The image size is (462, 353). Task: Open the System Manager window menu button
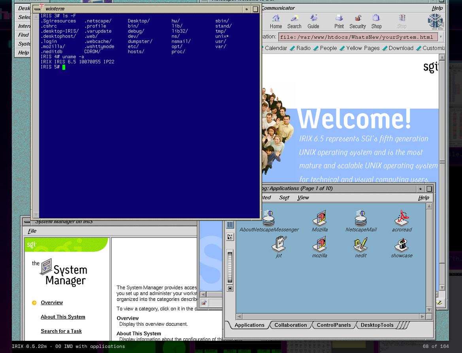click(27, 222)
